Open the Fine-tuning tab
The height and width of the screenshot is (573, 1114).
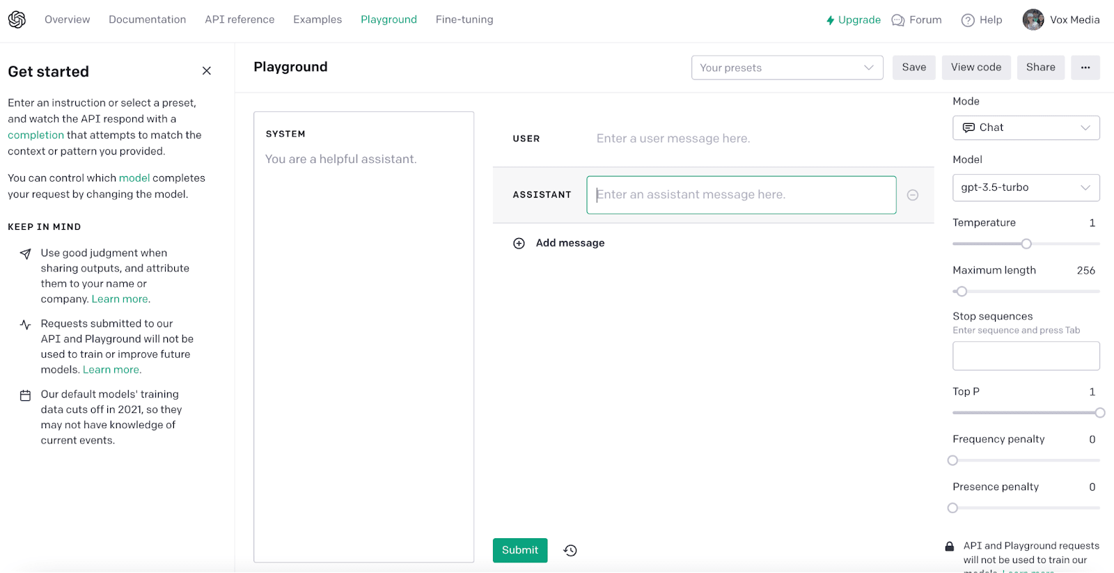[x=464, y=19]
